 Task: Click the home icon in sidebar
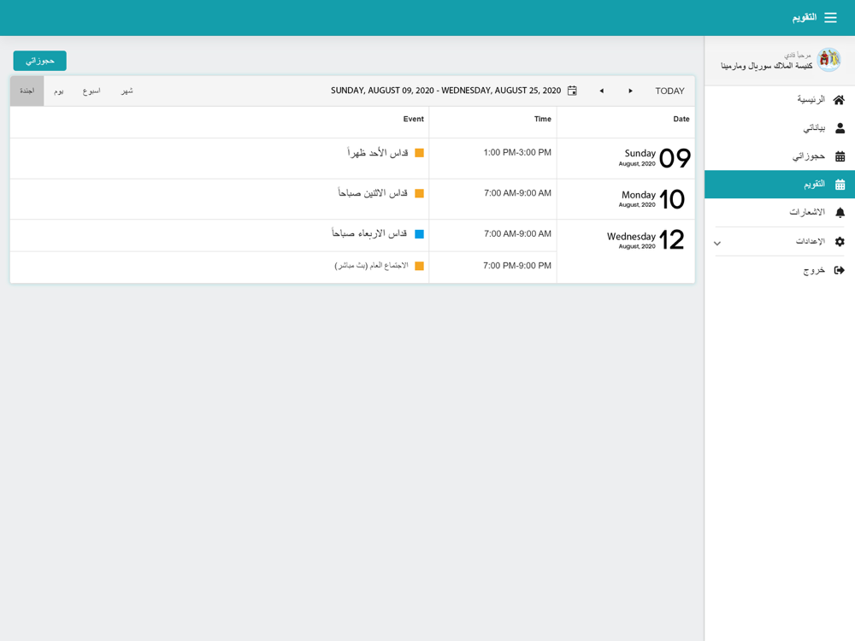tap(840, 100)
